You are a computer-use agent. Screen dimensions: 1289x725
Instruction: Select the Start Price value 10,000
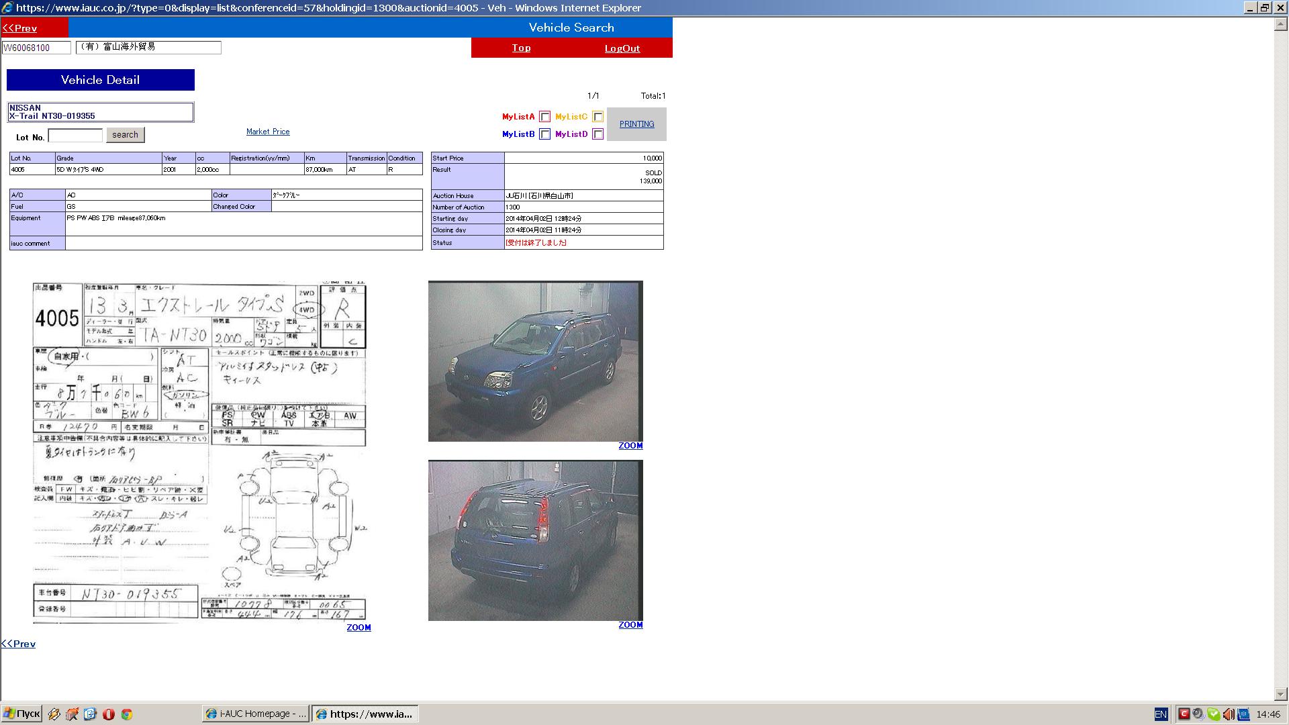pyautogui.click(x=583, y=158)
